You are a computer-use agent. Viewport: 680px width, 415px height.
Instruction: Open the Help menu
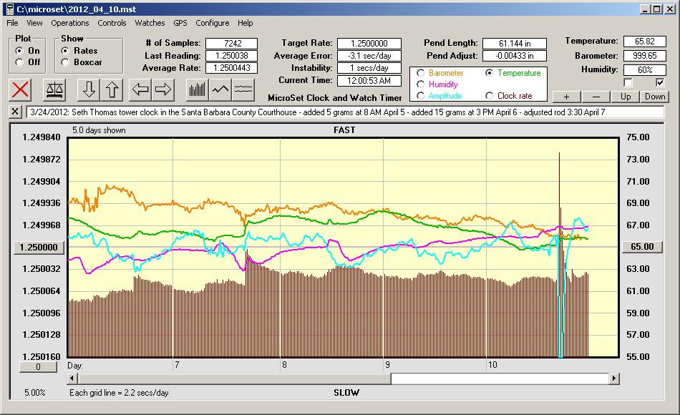245,23
